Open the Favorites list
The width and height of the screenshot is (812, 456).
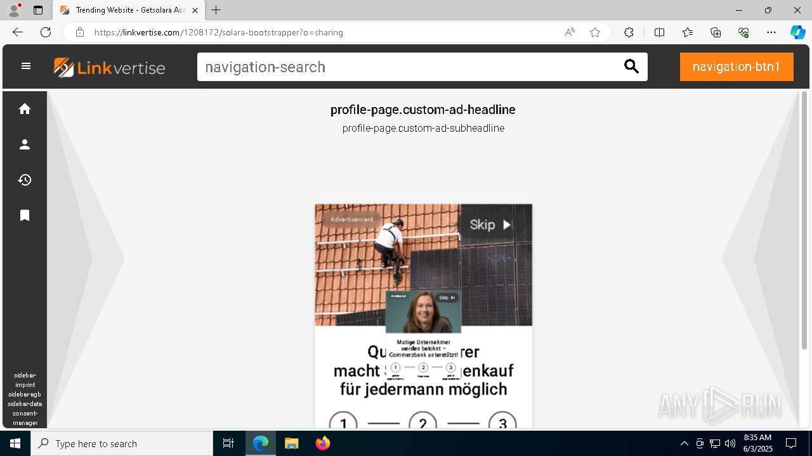click(688, 32)
